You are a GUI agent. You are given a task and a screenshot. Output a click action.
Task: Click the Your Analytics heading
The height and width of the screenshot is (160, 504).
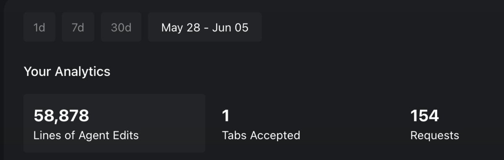tap(67, 72)
